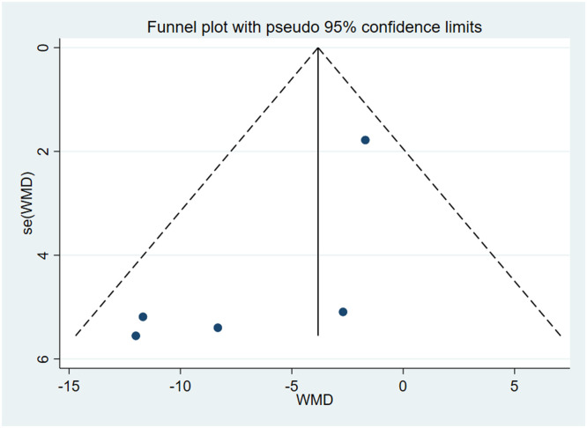587x428 pixels.
Task: Select the lowest, leftmost data point
Action: 136,336
